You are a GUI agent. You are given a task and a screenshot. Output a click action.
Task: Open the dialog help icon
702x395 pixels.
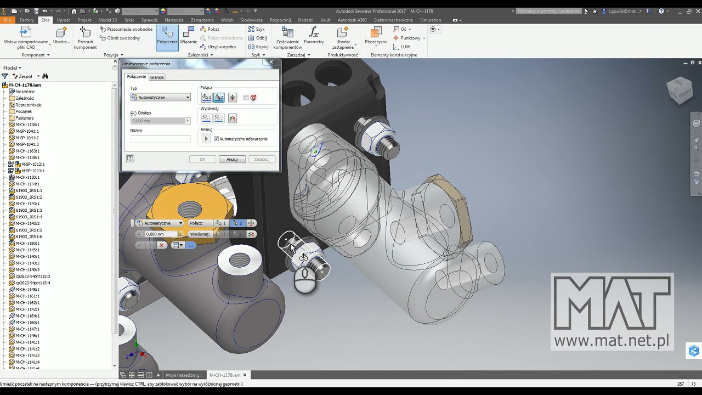(x=130, y=159)
